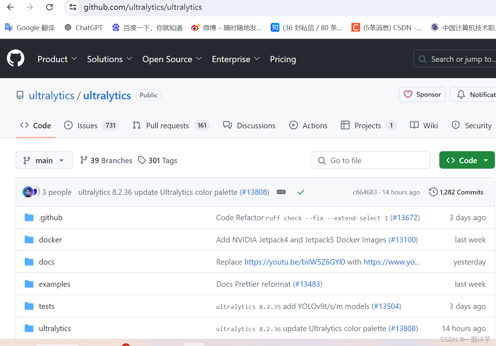View the 39 Branches link
The width and height of the screenshot is (496, 346).
click(x=106, y=160)
